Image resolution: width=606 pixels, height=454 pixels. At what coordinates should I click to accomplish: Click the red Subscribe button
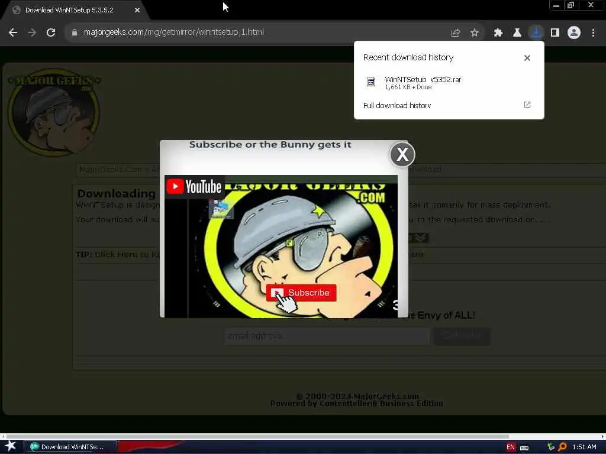[x=301, y=293]
